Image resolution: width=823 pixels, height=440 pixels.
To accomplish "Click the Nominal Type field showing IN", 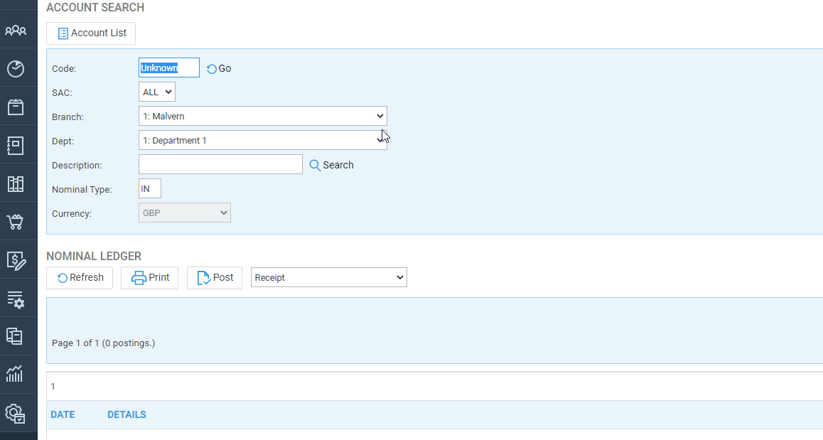I will click(150, 188).
